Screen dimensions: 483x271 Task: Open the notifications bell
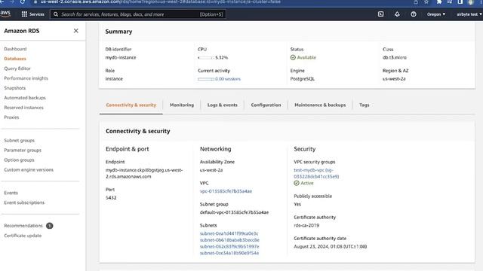click(397, 14)
